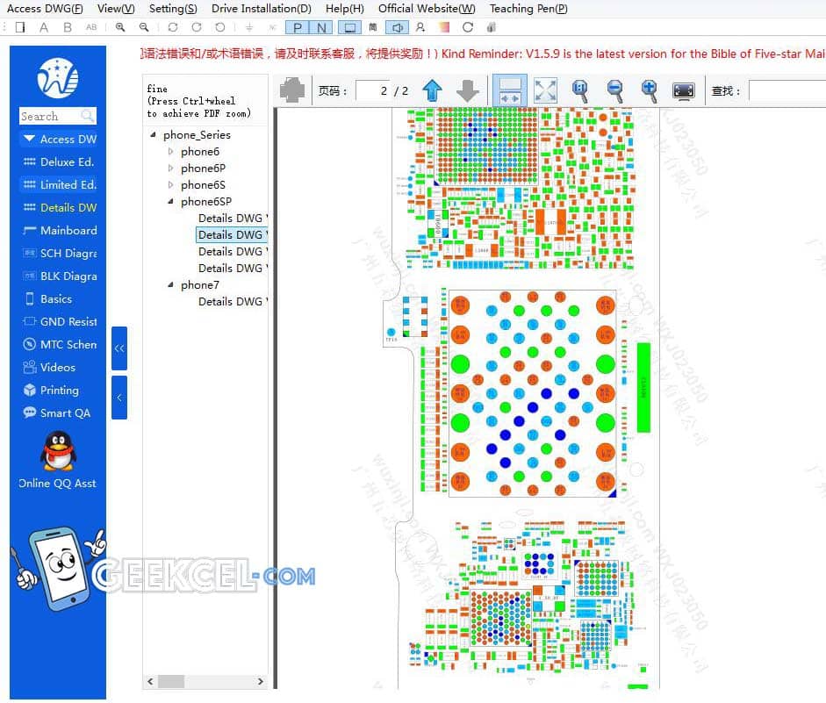Open the Drive Installation menu
The image size is (826, 703).
click(261, 8)
